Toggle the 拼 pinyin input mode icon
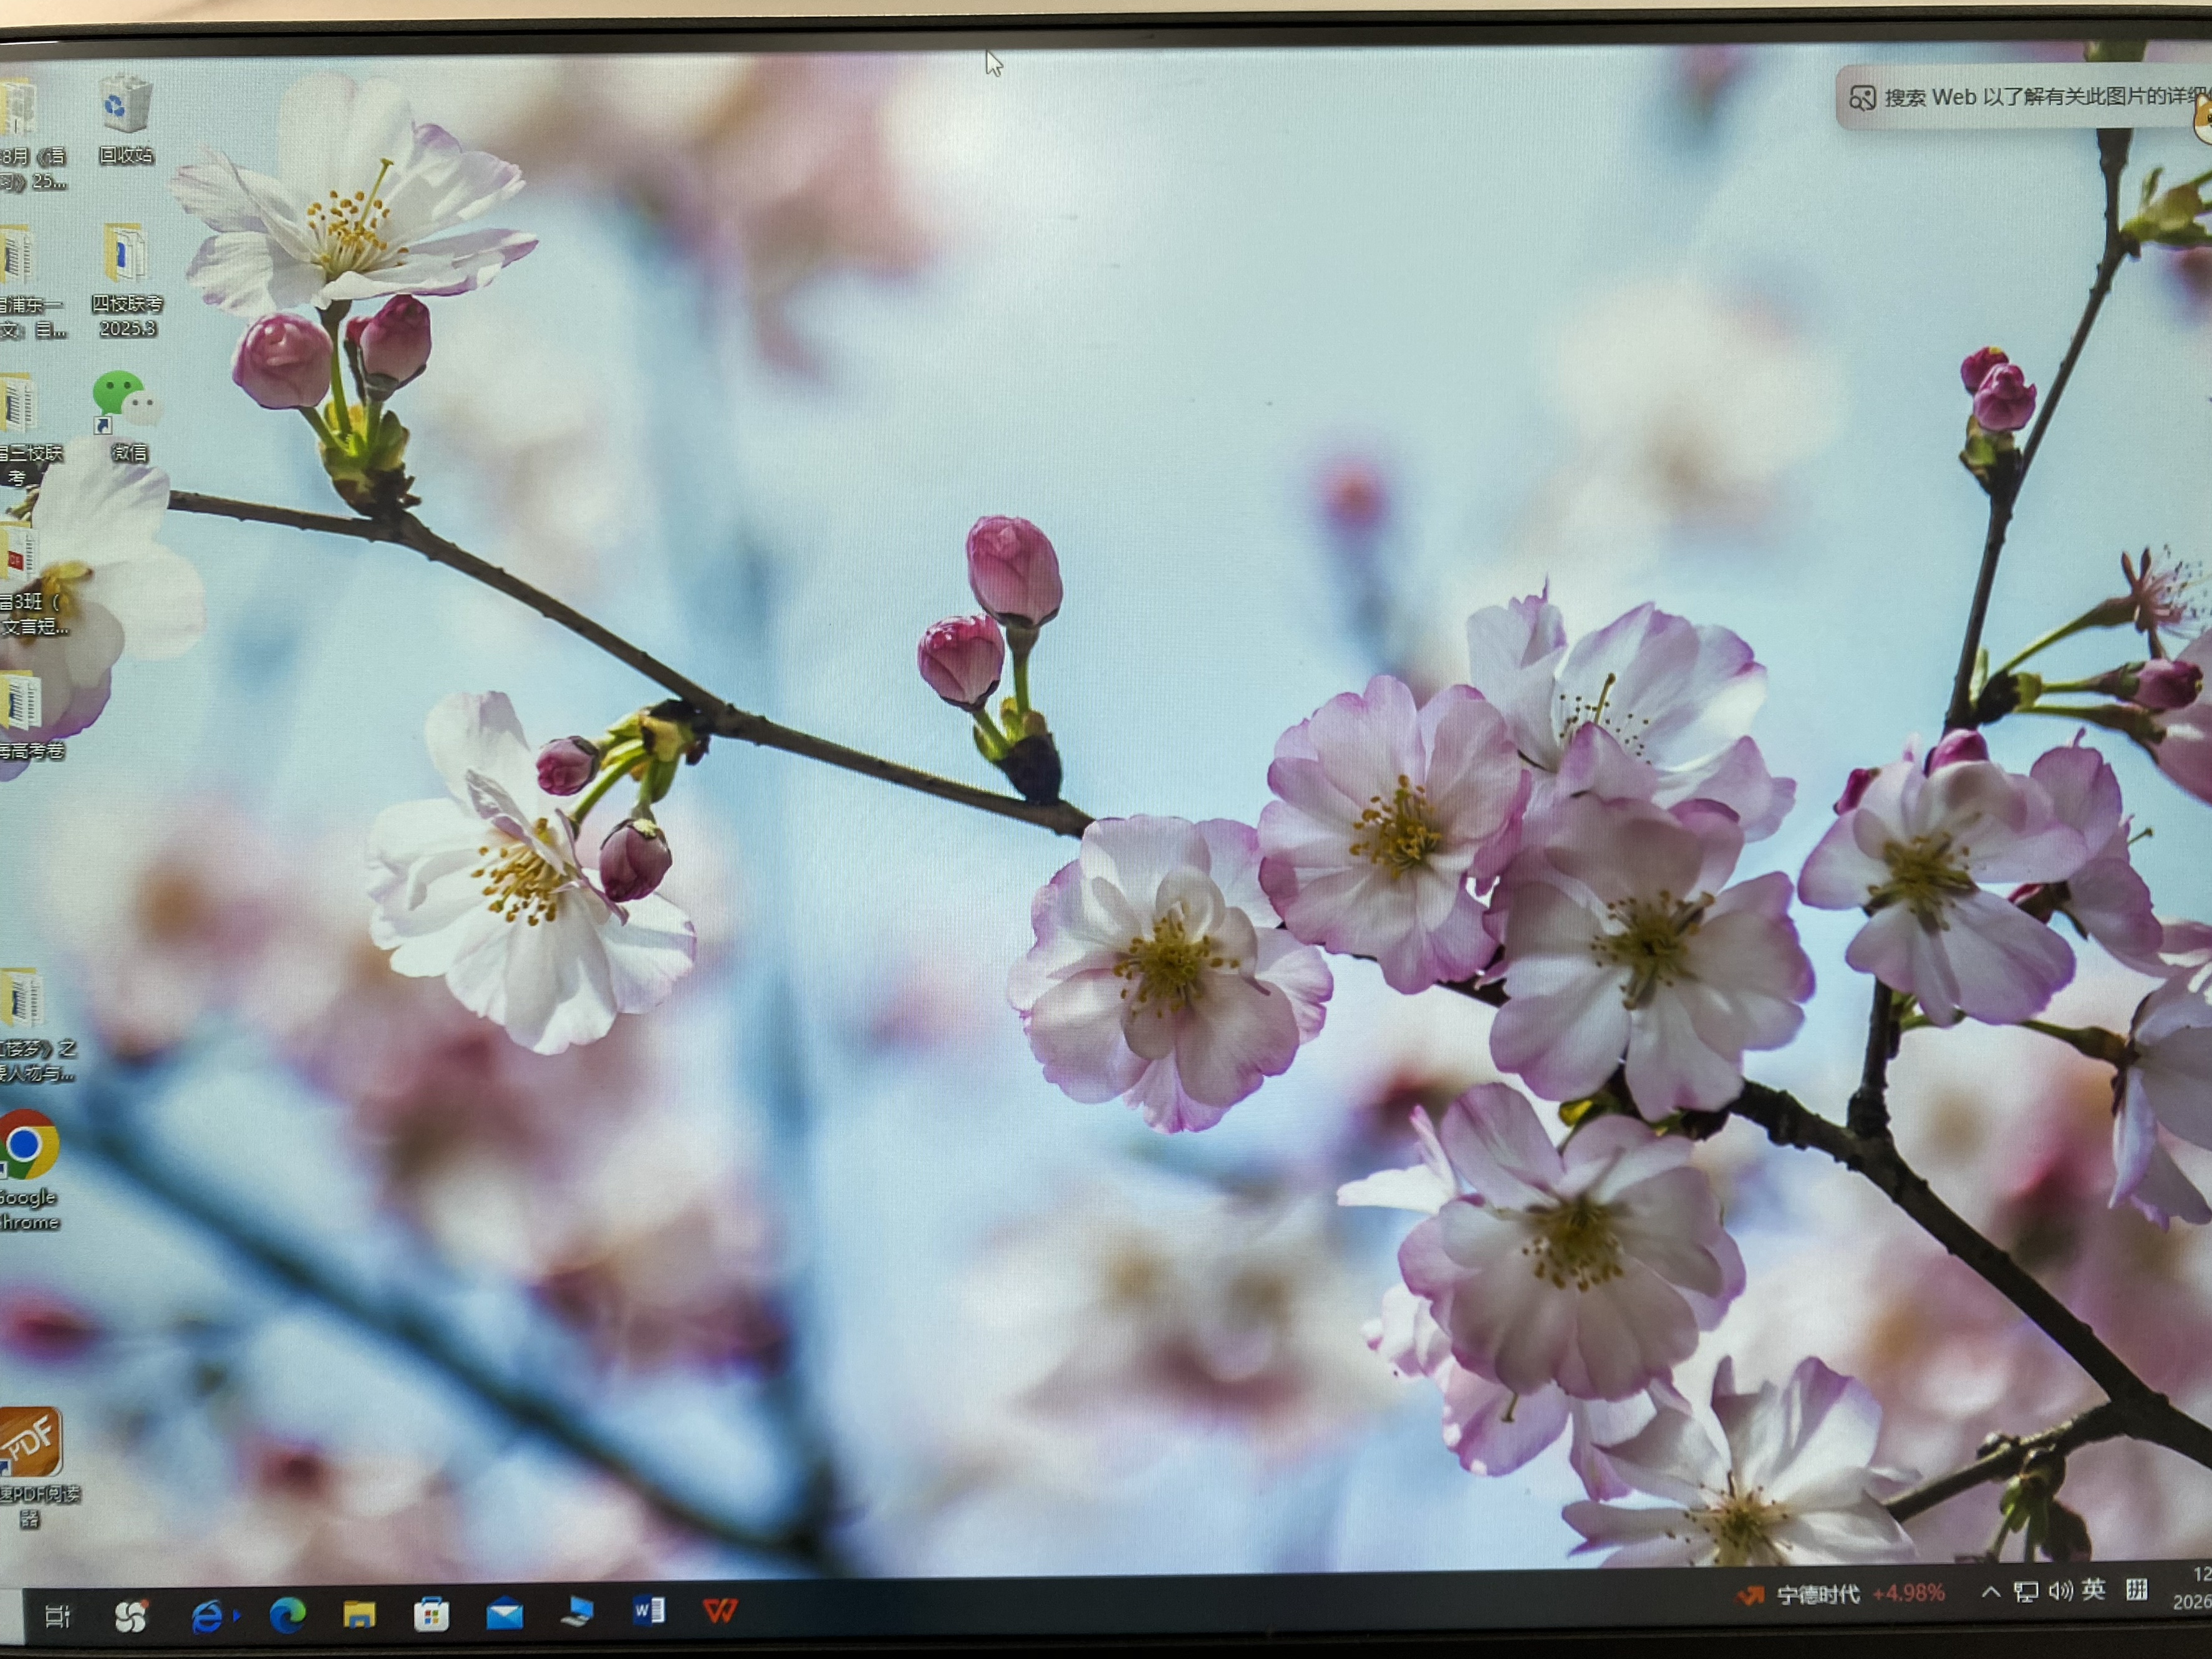Viewport: 2212px width, 1659px height. tap(2136, 1590)
